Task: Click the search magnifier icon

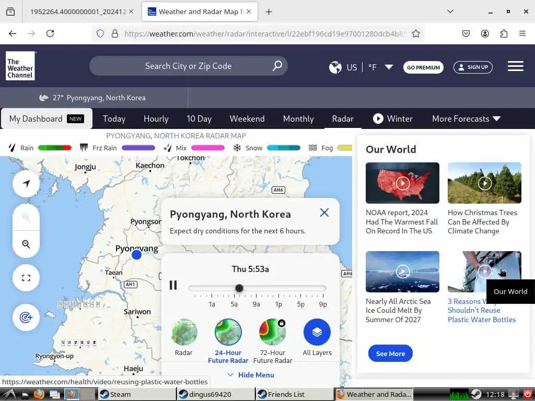Action: 277,65
